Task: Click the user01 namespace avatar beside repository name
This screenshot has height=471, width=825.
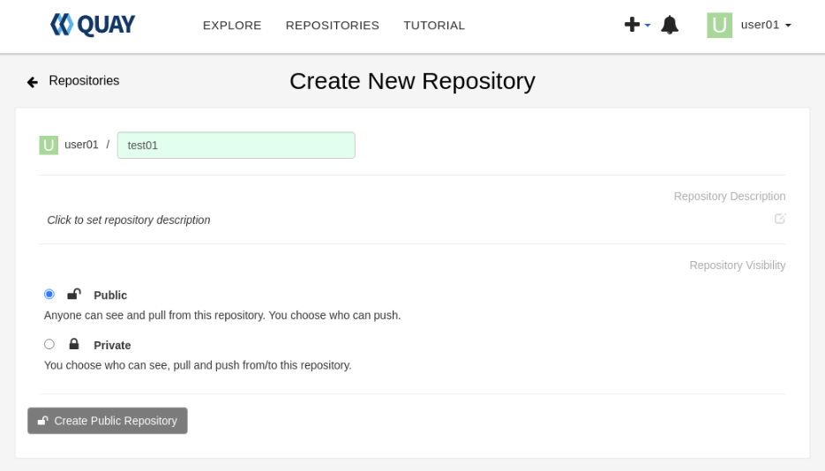Action: (49, 145)
